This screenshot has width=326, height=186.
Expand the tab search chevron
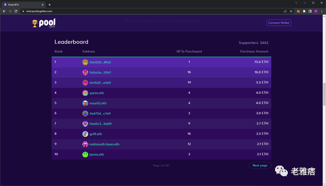coord(296,3)
